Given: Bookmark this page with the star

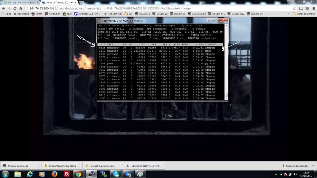Looking at the screenshot, I should (x=294, y=8).
